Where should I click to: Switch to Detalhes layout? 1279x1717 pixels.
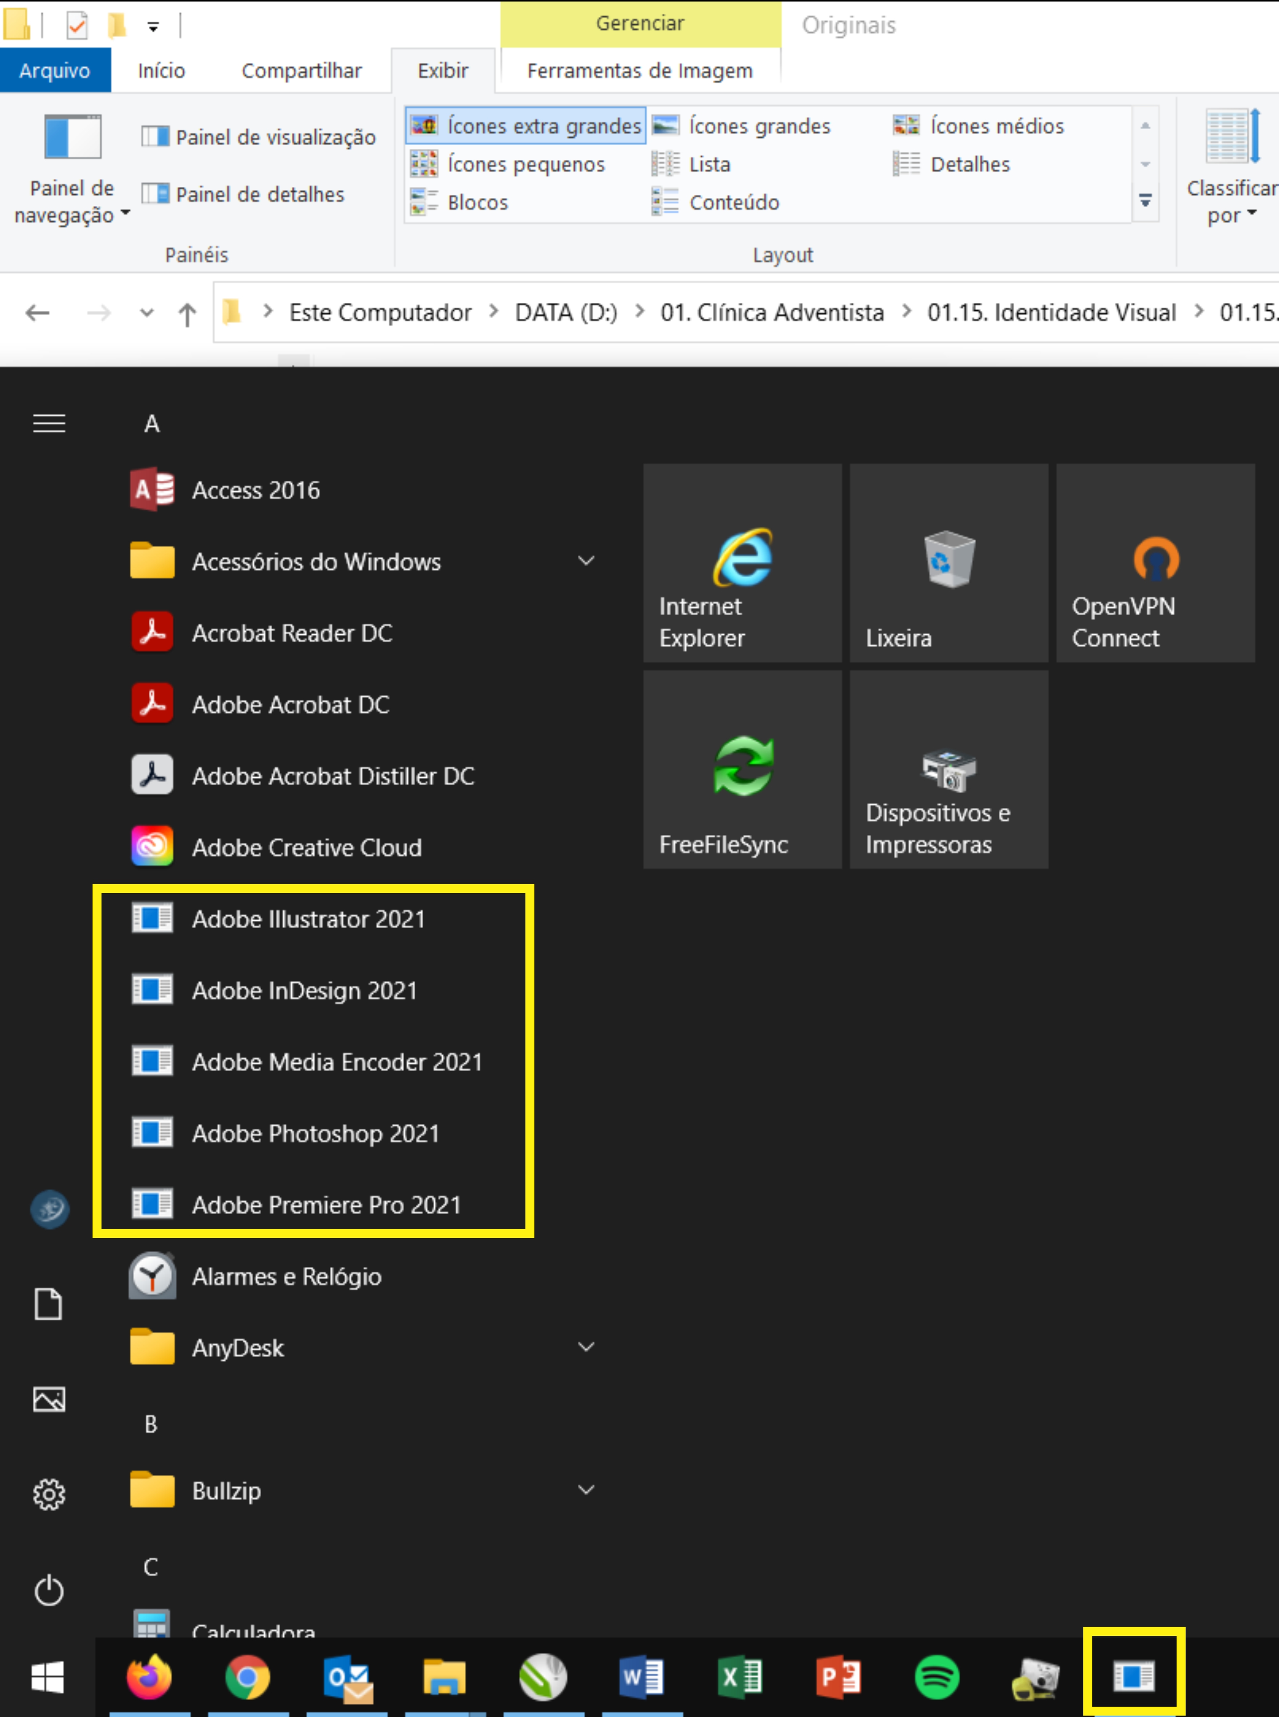[951, 164]
